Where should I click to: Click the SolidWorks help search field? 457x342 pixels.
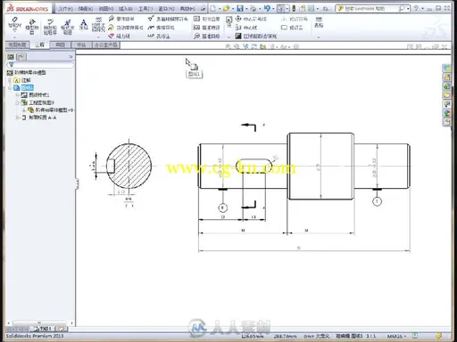click(372, 9)
